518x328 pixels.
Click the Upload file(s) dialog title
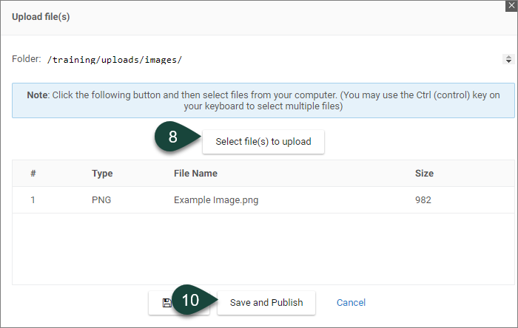41,16
